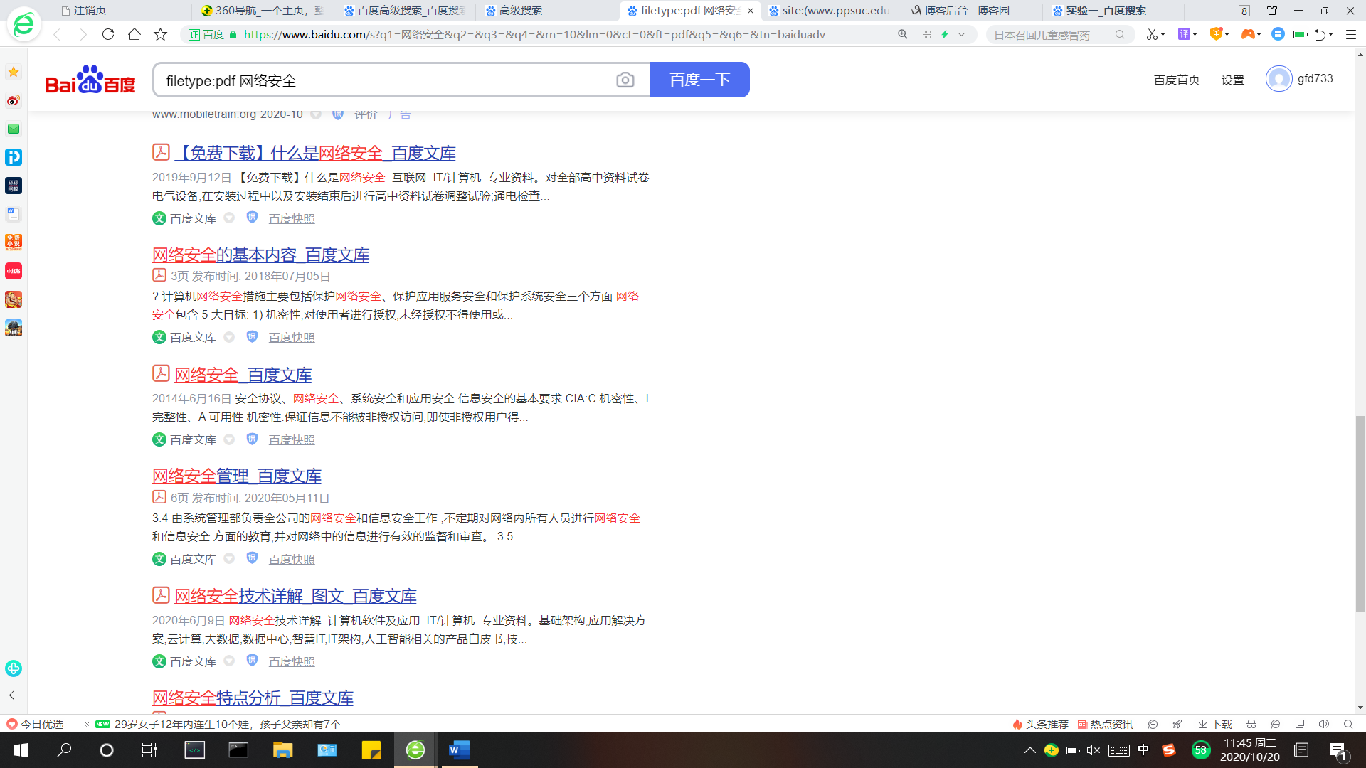Viewport: 1366px width, 768px height.
Task: Open the game controller extension icon
Action: click(x=1247, y=34)
